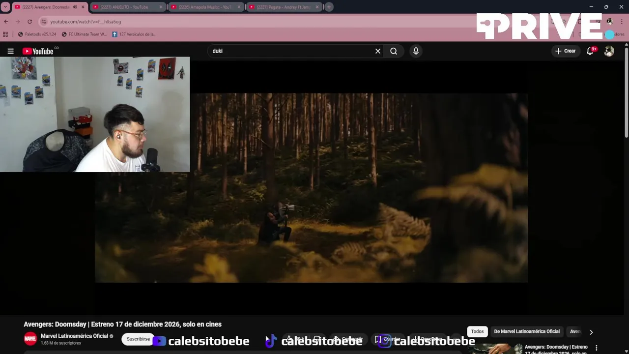Image resolution: width=629 pixels, height=354 pixels.
Task: Click the Suscribirse subscribe button
Action: pyautogui.click(x=138, y=339)
